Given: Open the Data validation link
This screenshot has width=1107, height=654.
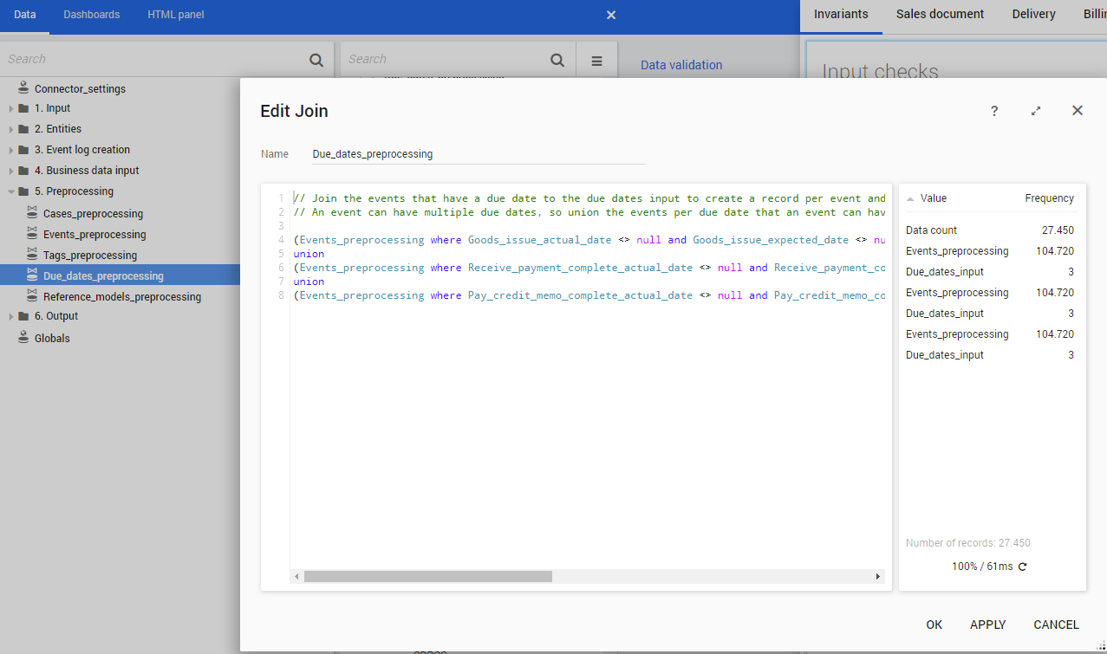Looking at the screenshot, I should [x=681, y=65].
